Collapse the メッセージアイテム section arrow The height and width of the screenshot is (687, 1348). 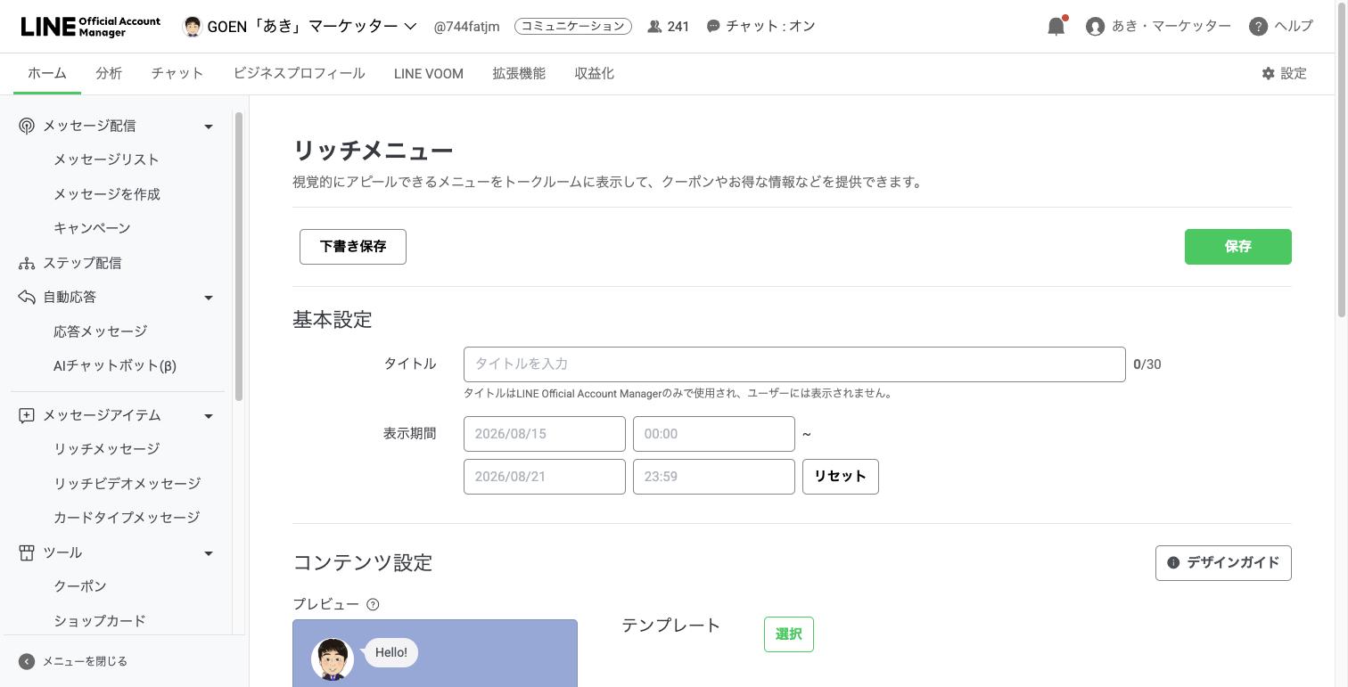point(209,416)
